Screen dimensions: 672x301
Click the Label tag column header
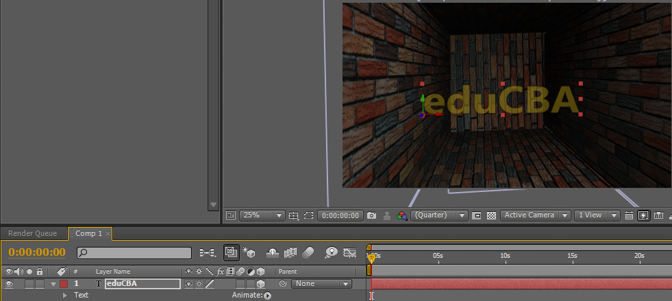[62, 272]
